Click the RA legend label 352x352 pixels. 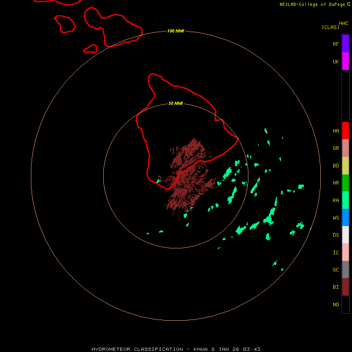click(336, 200)
